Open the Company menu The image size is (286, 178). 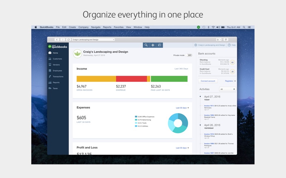pos(84,27)
